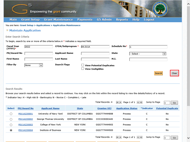Jump to last page in top pagination
This screenshot has height=142, width=190.
(x=141, y=102)
